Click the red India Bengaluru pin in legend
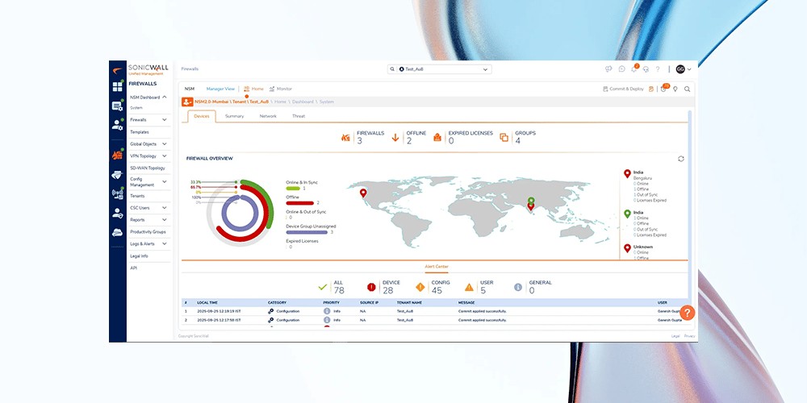Viewport: 807px width, 403px height. (627, 174)
